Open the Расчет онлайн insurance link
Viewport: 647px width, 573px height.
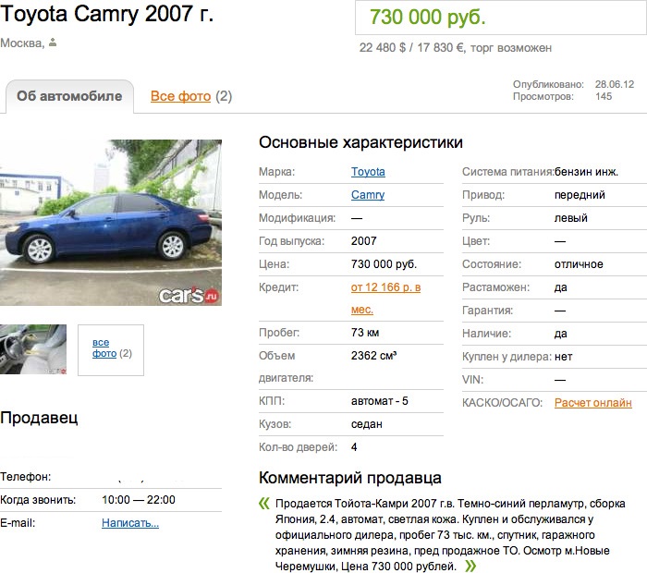click(x=593, y=403)
